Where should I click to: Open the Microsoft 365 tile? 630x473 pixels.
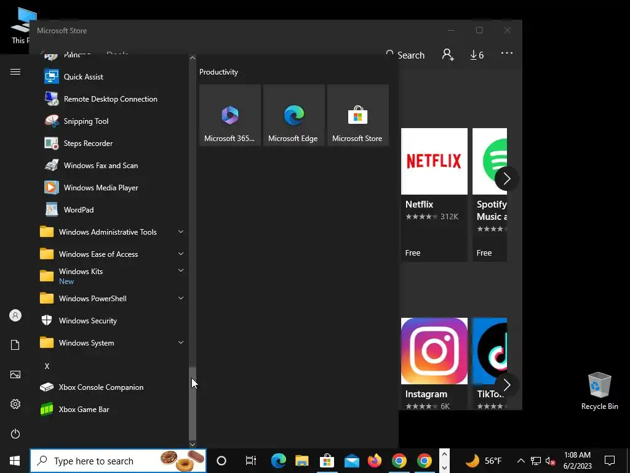pyautogui.click(x=230, y=115)
